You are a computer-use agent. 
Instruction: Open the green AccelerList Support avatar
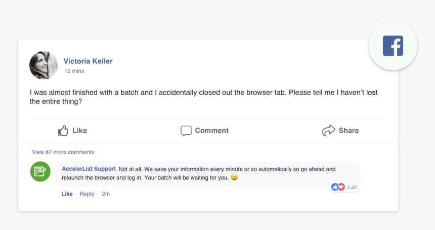[x=40, y=171]
